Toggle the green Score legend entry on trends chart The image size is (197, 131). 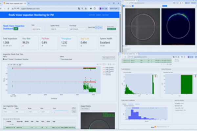pos(107,73)
